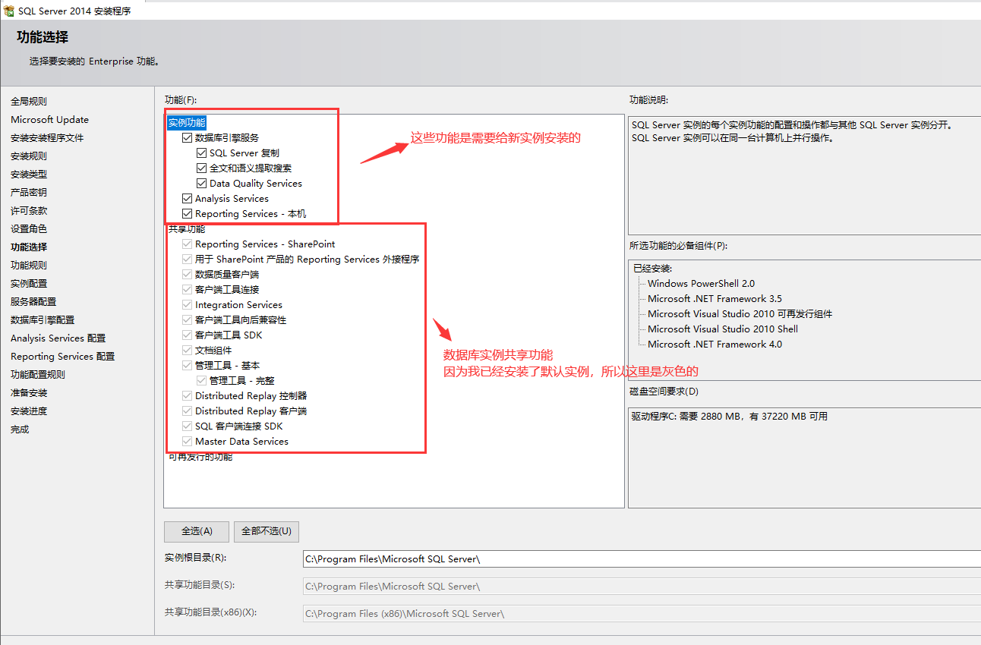The height and width of the screenshot is (645, 981).
Task: Select the 实例功能 tree node
Action: 187,123
